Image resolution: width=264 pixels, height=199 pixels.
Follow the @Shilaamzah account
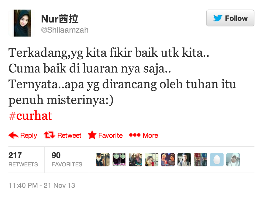[230, 18]
